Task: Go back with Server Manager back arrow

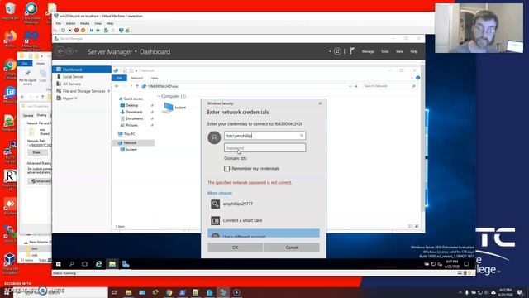Action: (60, 51)
